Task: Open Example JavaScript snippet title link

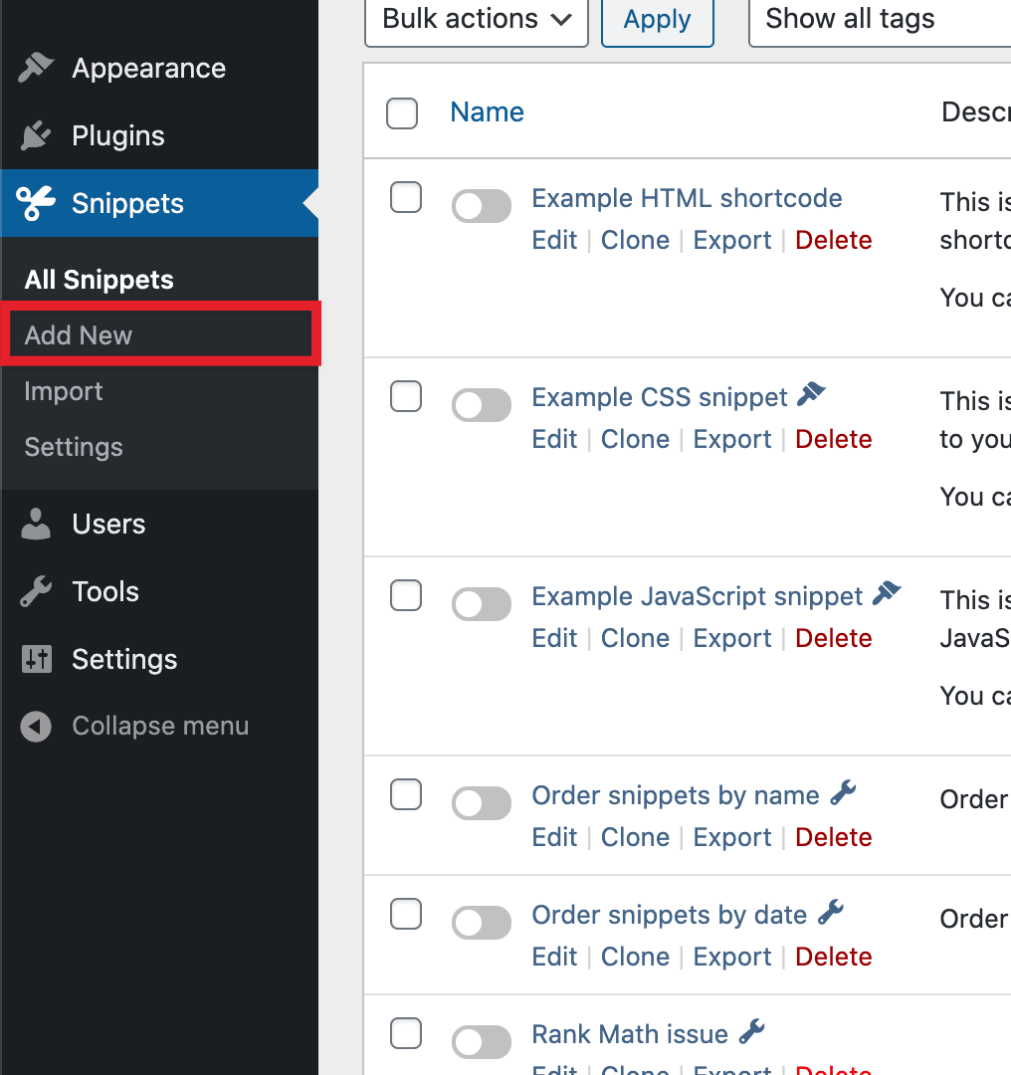Action: pos(698,596)
